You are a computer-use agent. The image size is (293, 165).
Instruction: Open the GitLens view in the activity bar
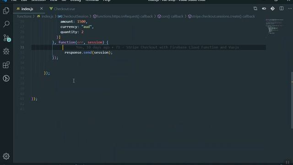(x=6, y=78)
